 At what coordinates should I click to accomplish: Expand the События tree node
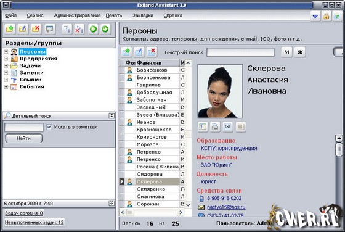pos(6,87)
